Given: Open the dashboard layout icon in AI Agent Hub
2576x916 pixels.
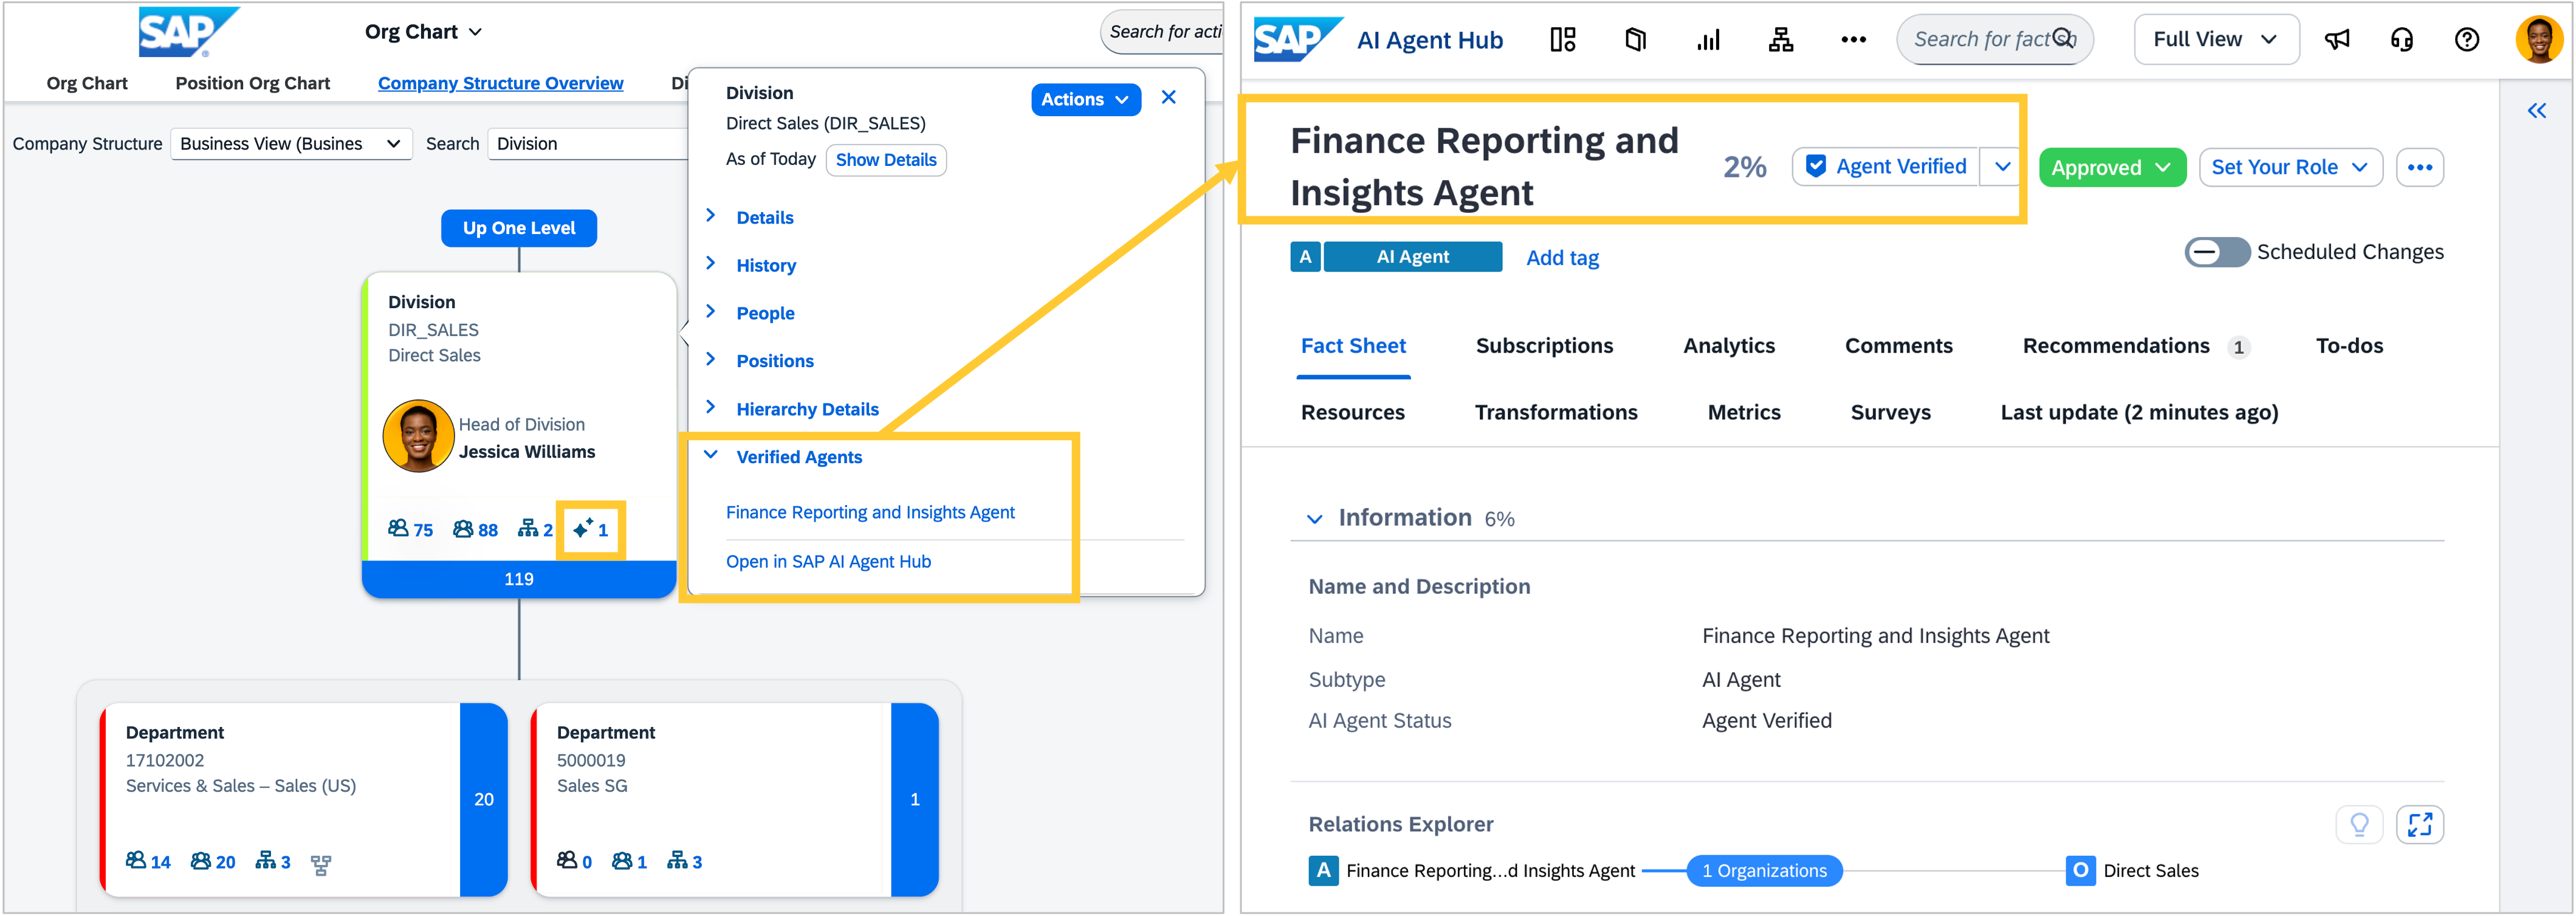Looking at the screenshot, I should click(x=1562, y=40).
